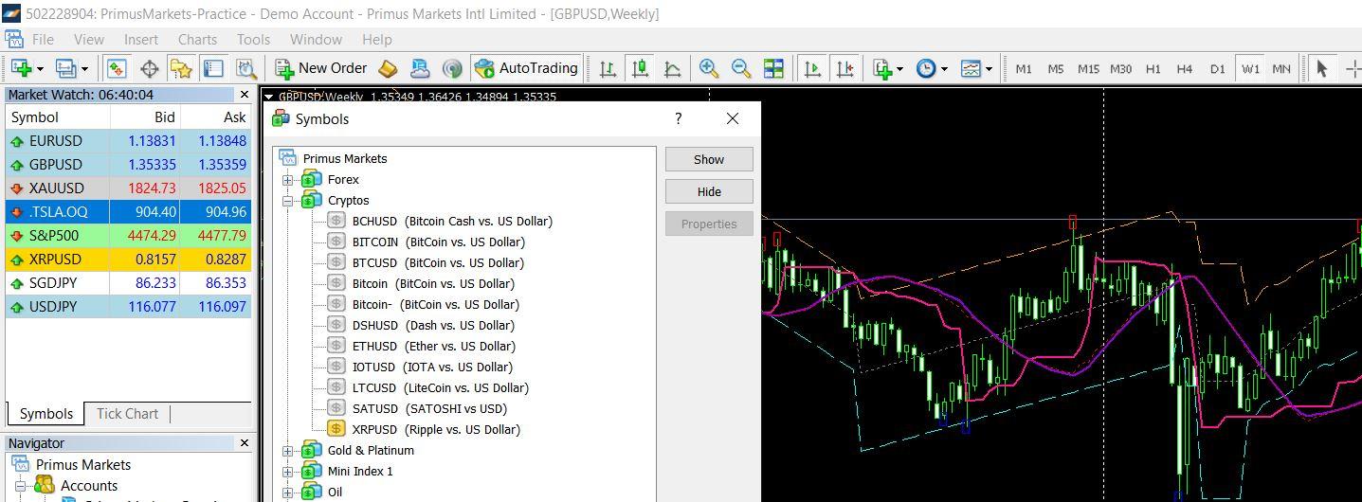This screenshot has height=502, width=1362.
Task: Click the Hide button in Symbols dialog
Action: click(709, 191)
